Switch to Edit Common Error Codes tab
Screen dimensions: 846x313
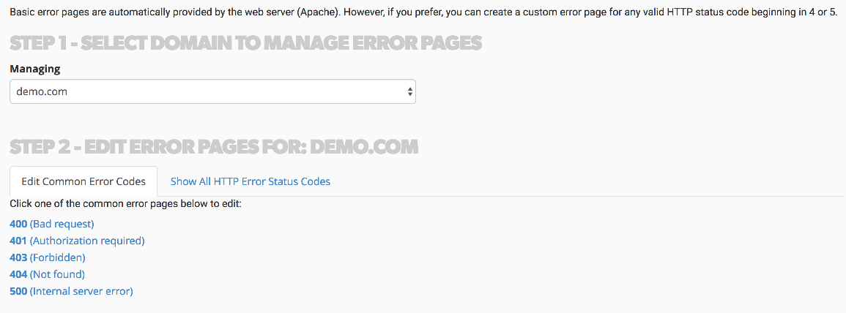point(84,181)
